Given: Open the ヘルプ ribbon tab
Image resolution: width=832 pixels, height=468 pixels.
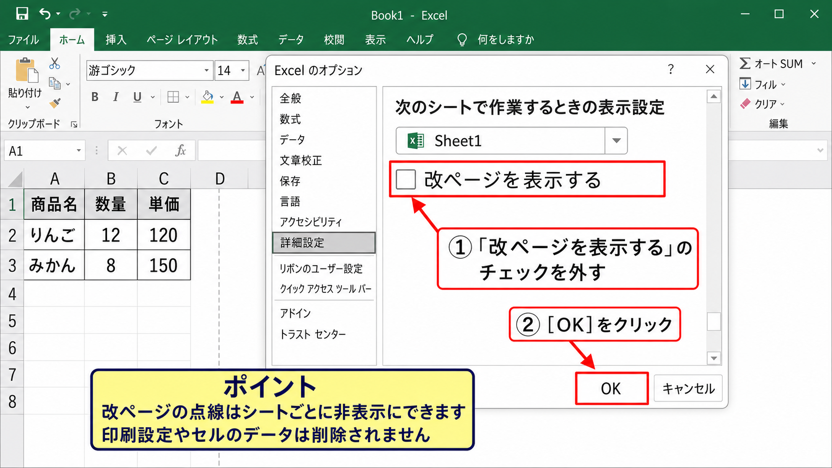Looking at the screenshot, I should pyautogui.click(x=420, y=40).
